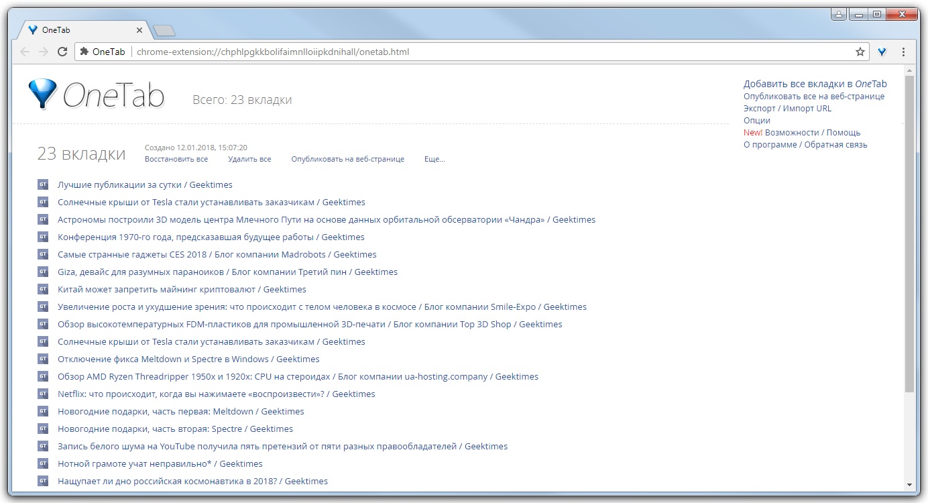Open "Самые странные гаджеты CES 2018" link
The width and height of the screenshot is (928, 503).
217,254
